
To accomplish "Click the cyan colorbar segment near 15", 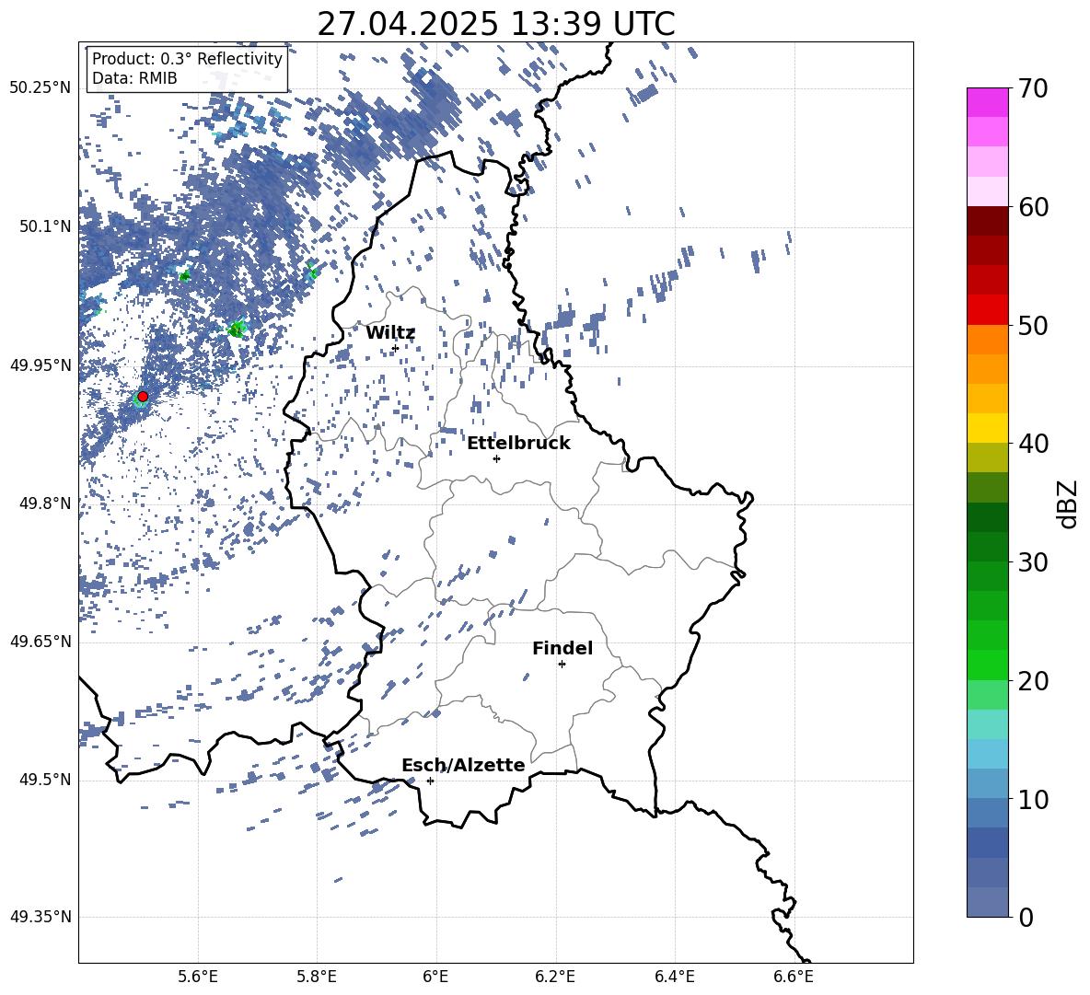I will [x=987, y=724].
